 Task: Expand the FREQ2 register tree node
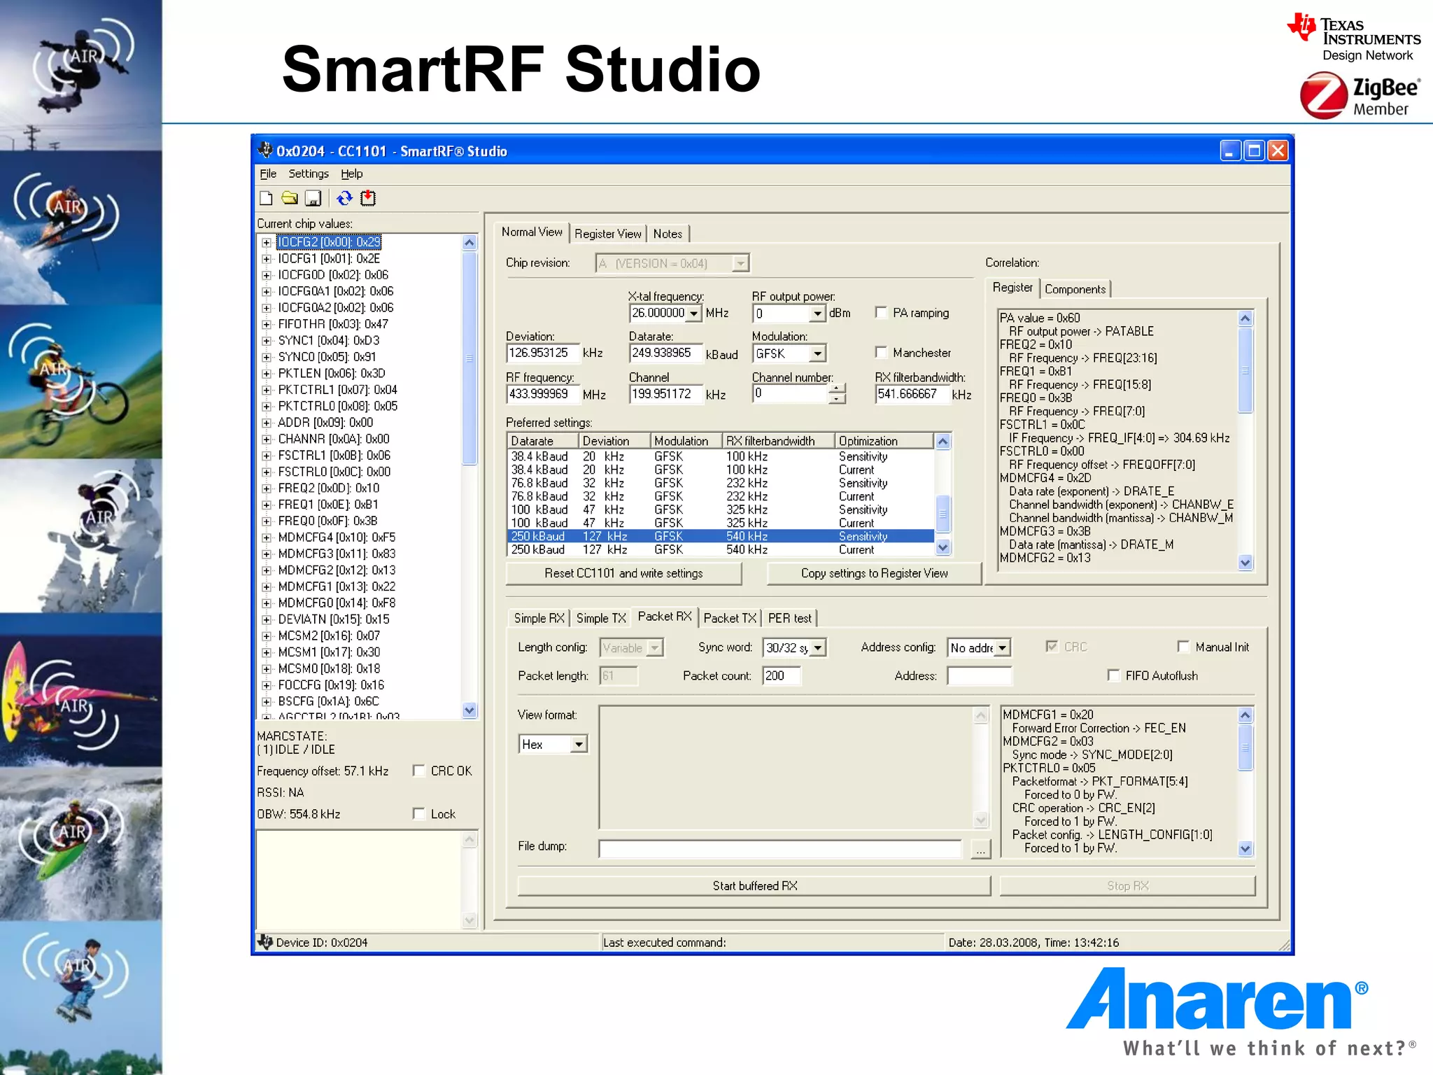267,489
